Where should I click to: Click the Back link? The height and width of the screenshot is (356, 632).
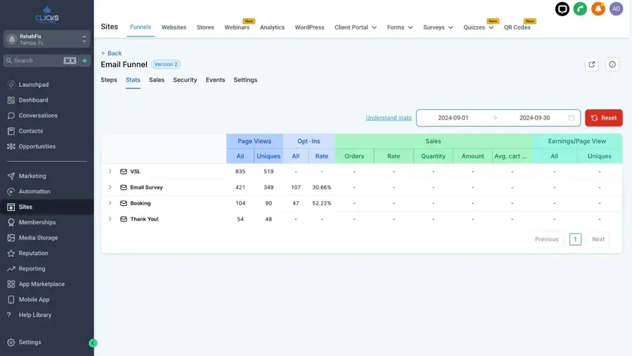pos(111,53)
